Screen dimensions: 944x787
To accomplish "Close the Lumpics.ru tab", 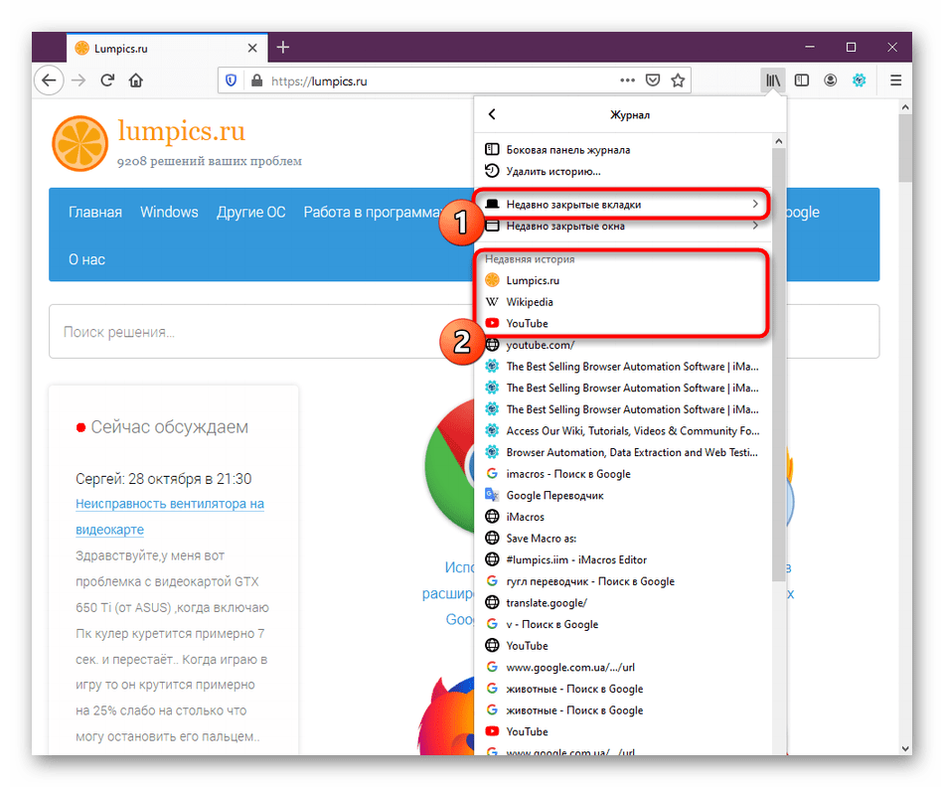I will click(252, 48).
